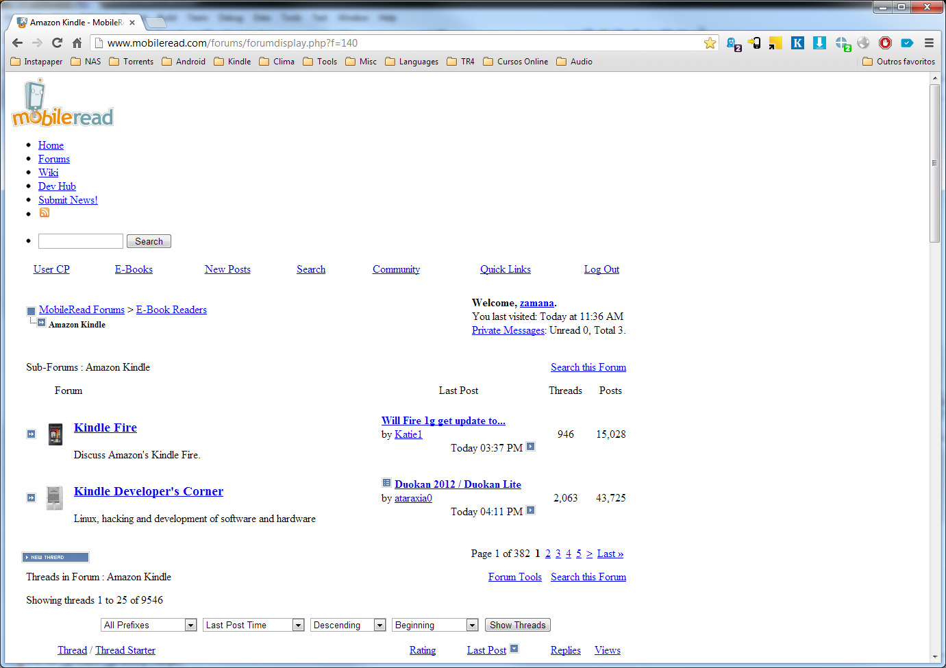Click the Show Threads button
946x668 pixels.
tap(518, 625)
